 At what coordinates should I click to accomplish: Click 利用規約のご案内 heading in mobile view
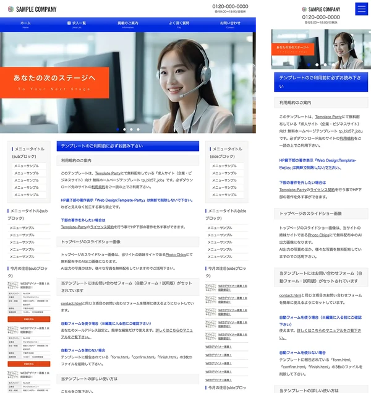pyautogui.click(x=321, y=103)
